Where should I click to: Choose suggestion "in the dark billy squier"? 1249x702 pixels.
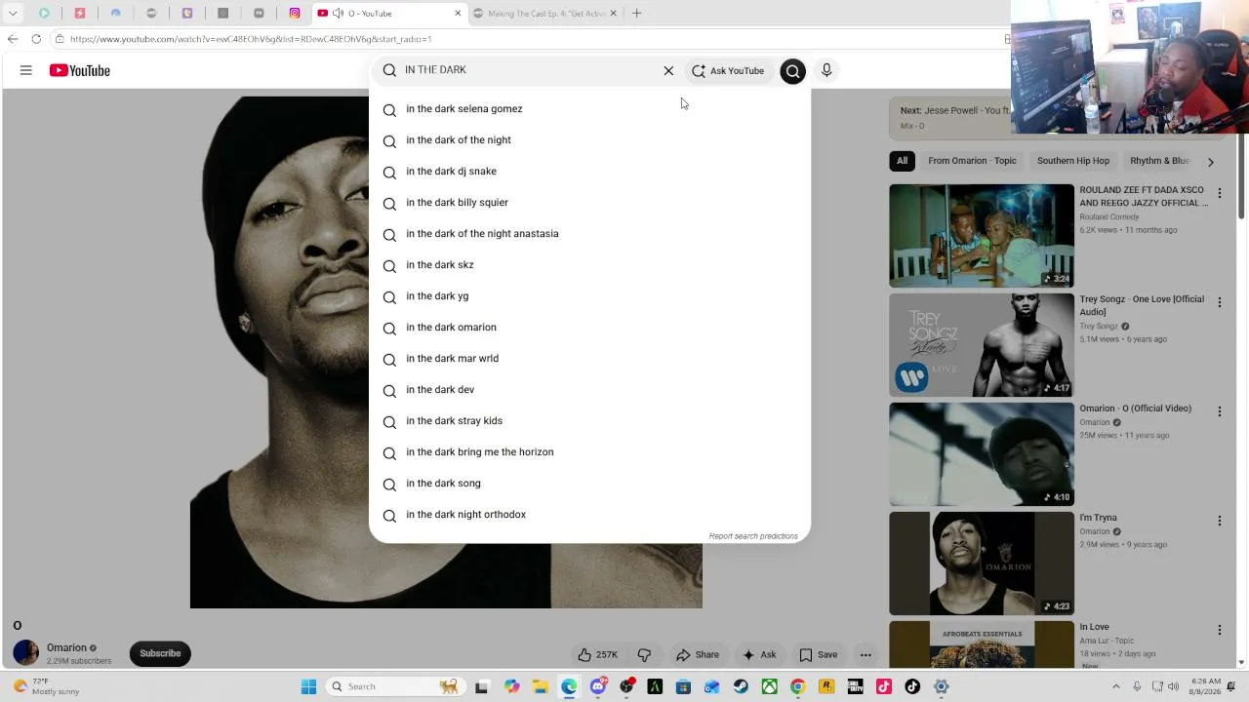[x=589, y=203]
